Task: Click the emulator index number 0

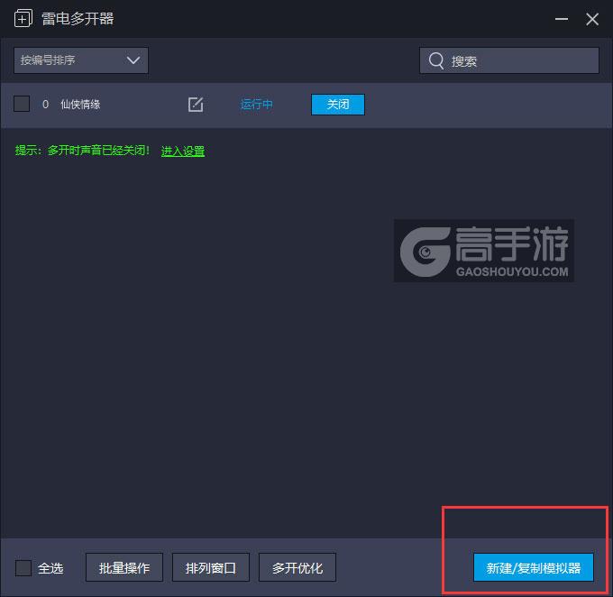Action: pyautogui.click(x=45, y=105)
